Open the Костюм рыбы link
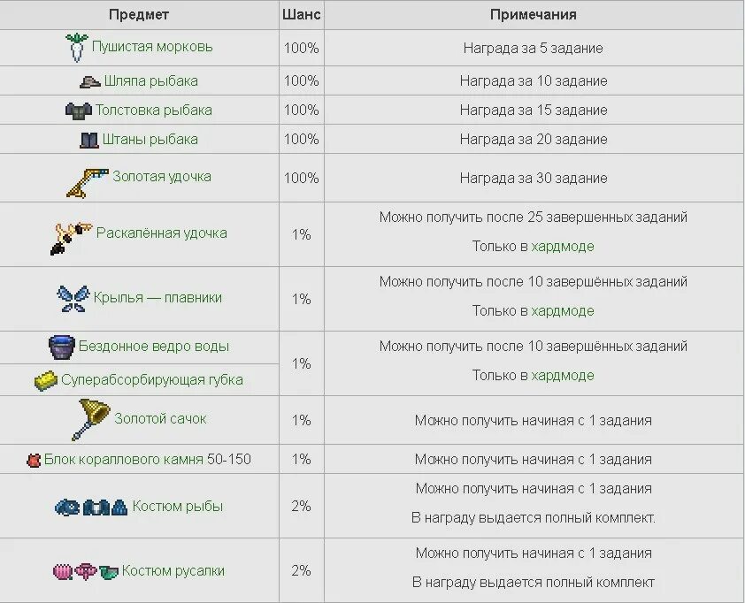Image resolution: width=745 pixels, height=603 pixels. tap(177, 506)
